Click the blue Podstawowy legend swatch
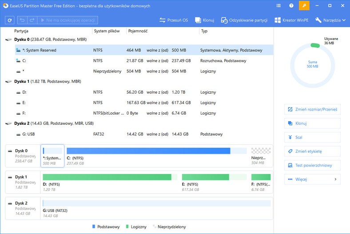This screenshot has width=350, height=234. click(x=94, y=226)
